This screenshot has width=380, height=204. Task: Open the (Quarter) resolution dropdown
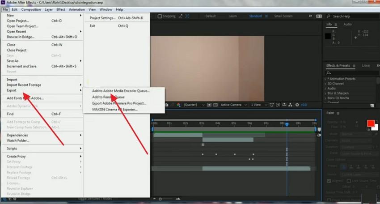[x=194, y=105]
